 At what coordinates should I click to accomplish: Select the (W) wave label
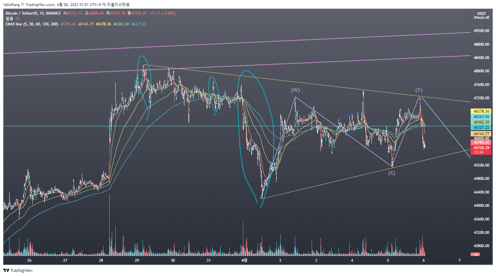pyautogui.click(x=295, y=90)
